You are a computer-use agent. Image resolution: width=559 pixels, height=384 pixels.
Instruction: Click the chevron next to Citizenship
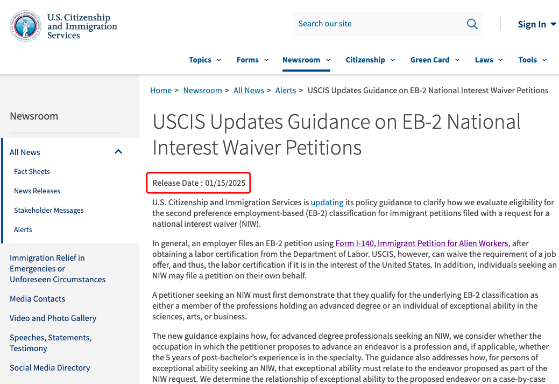click(x=393, y=60)
